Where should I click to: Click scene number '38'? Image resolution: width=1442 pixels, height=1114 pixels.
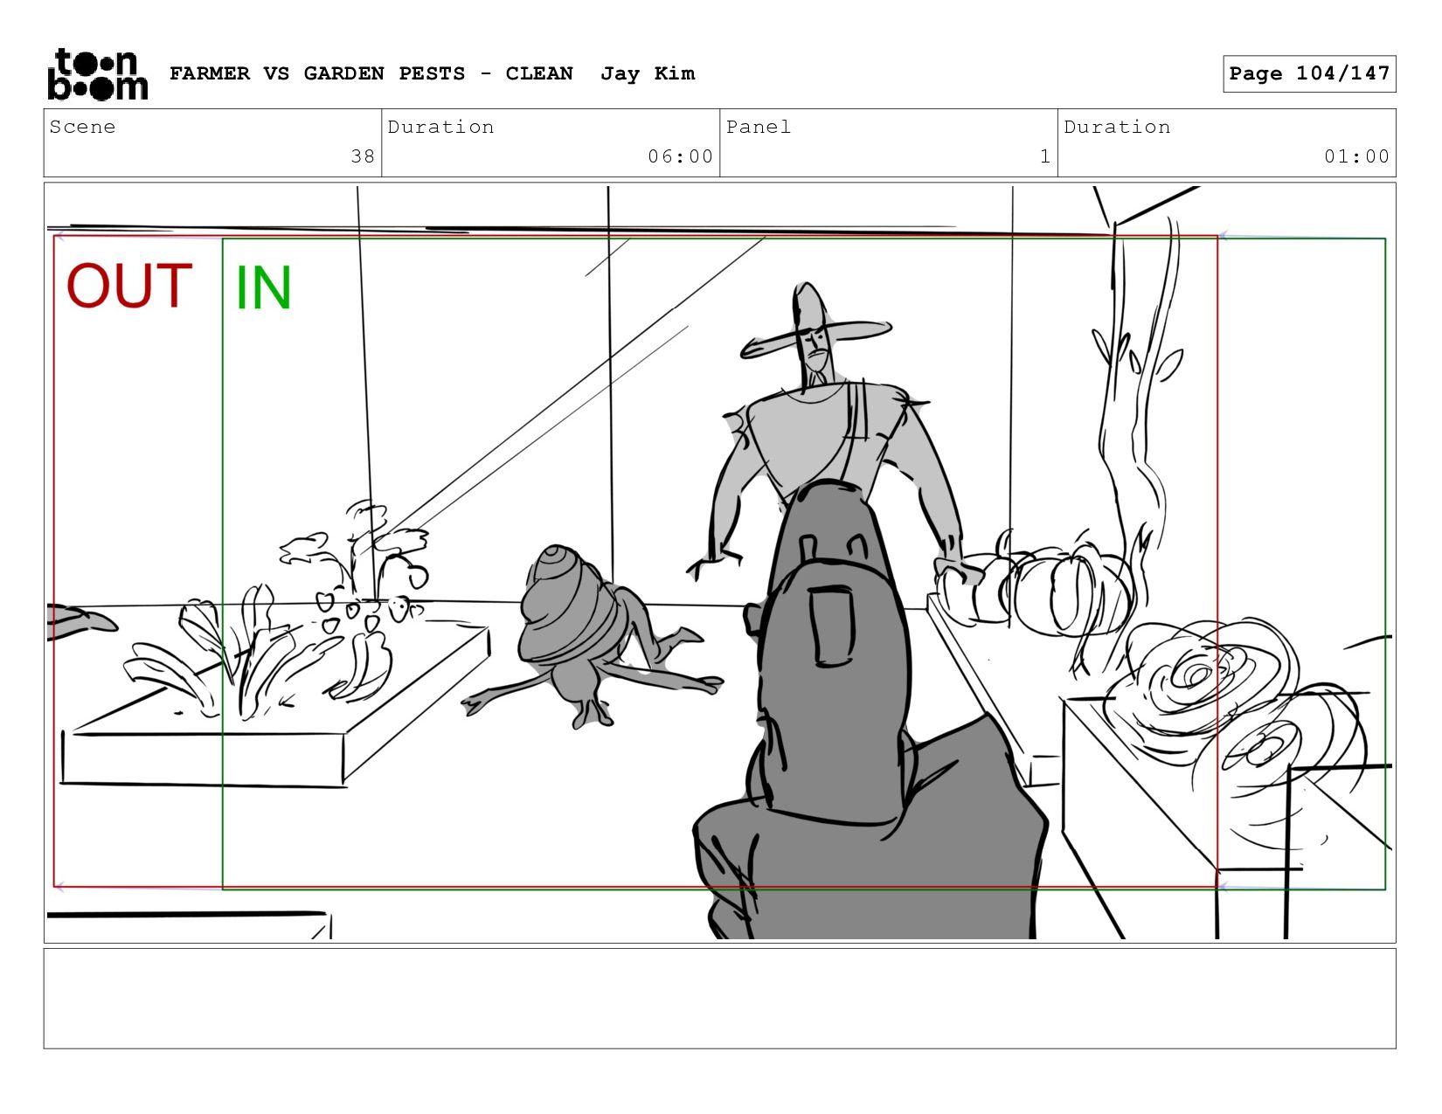[x=363, y=156]
